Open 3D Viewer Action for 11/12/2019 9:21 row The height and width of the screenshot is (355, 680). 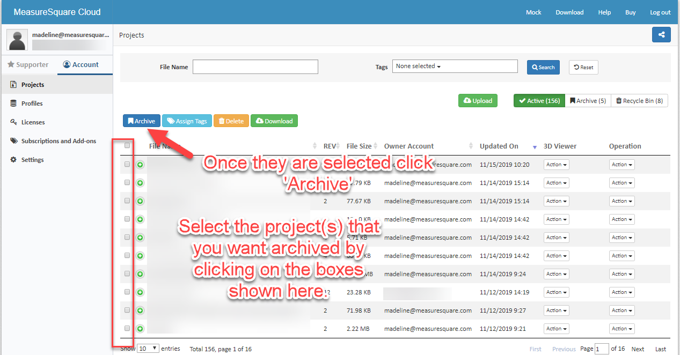click(x=557, y=329)
